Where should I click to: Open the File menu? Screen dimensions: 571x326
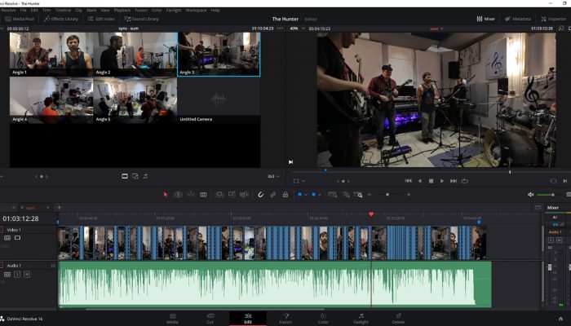click(23, 10)
